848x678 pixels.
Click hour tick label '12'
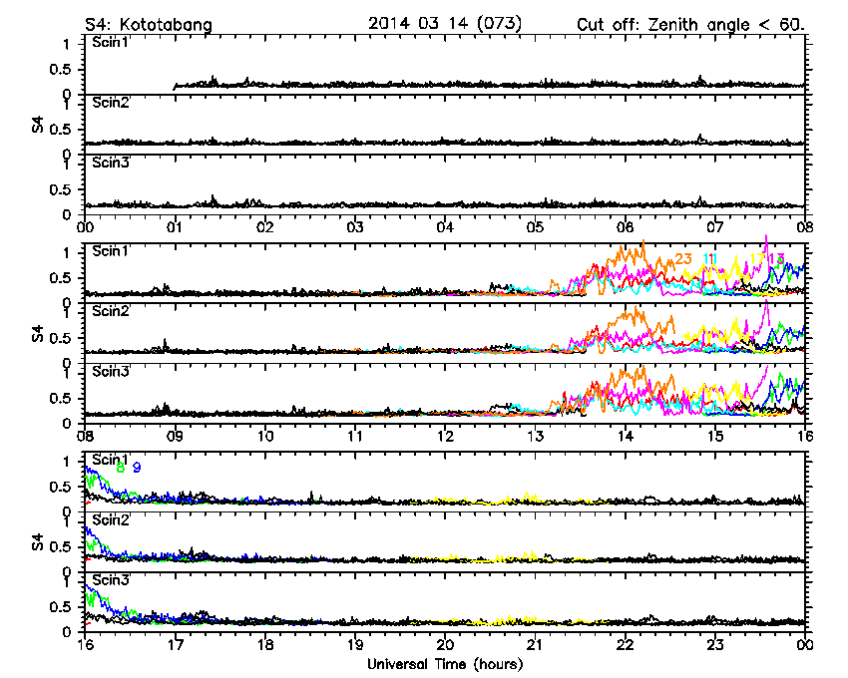[445, 436]
